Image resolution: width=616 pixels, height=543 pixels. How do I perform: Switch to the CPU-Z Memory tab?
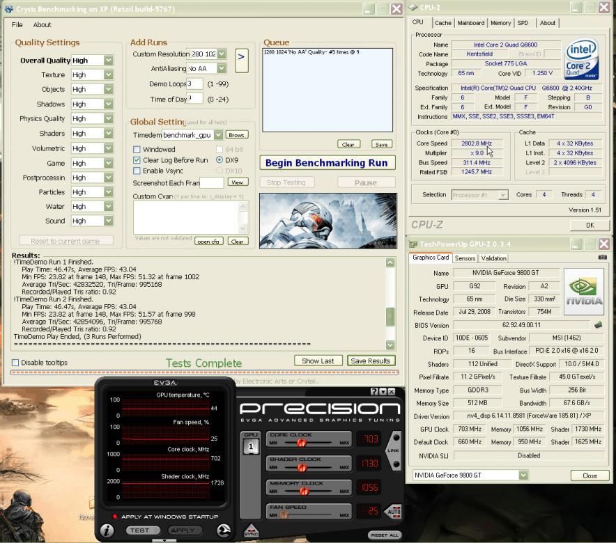coord(500,23)
